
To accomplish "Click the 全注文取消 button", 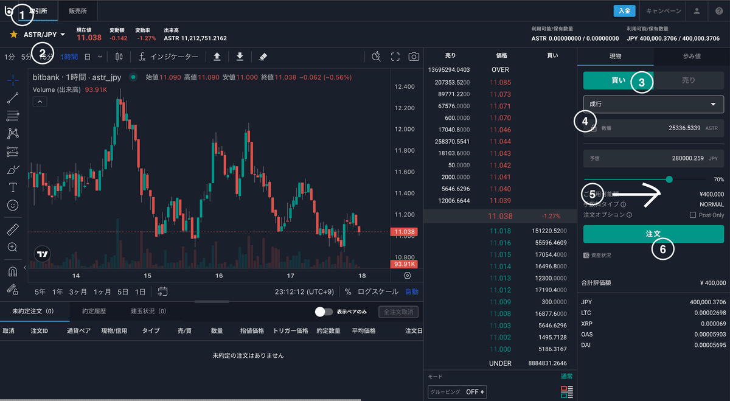I will coord(398,312).
